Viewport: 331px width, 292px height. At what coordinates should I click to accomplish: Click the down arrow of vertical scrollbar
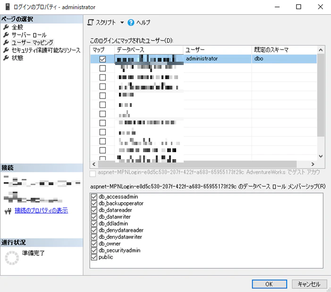pos(321,156)
